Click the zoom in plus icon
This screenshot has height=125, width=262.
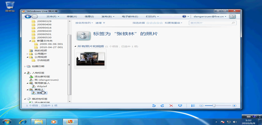(234, 106)
